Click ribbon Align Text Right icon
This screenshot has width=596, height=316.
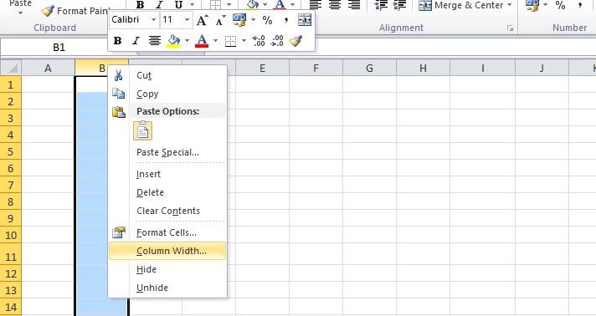coord(354,4)
